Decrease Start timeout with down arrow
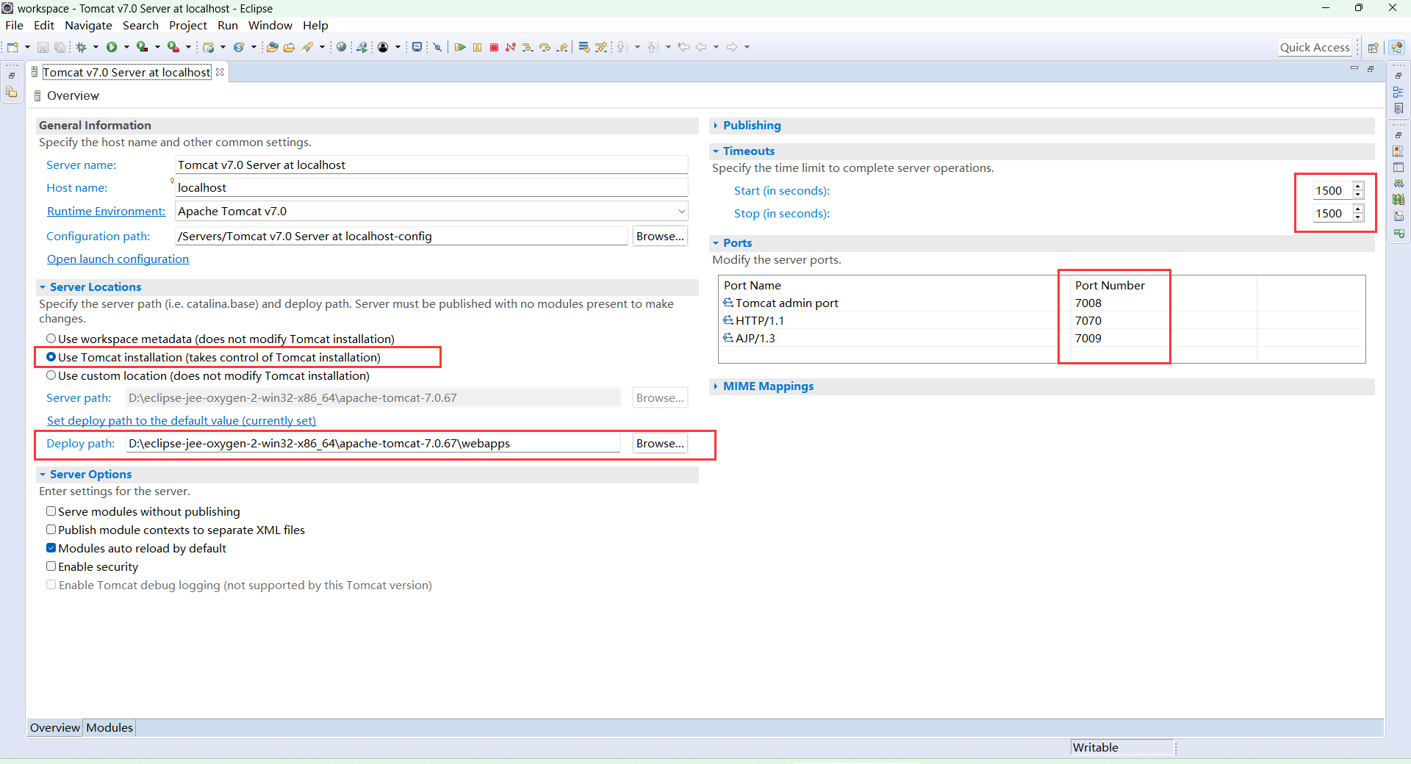Viewport: 1411px width, 764px height. 1358,195
